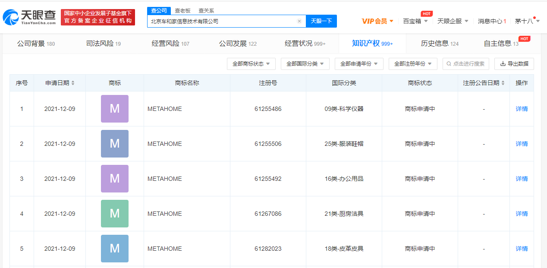Switch to the 司法风险 tab

pos(103,44)
